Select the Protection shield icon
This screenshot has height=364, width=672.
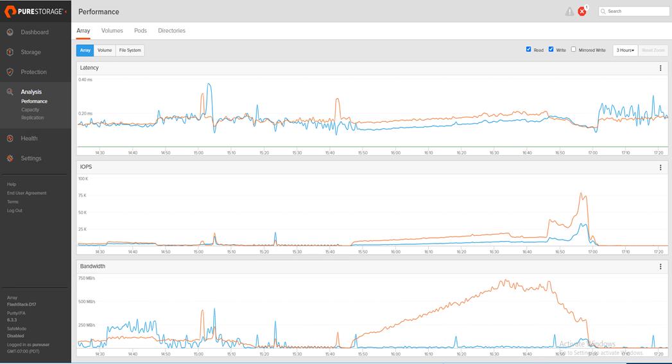[x=10, y=72]
